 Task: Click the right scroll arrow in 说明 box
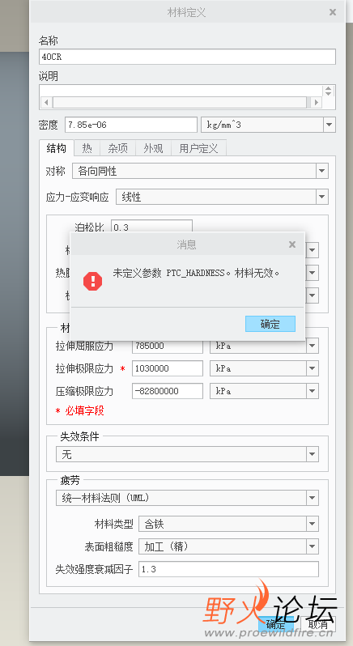(316, 102)
